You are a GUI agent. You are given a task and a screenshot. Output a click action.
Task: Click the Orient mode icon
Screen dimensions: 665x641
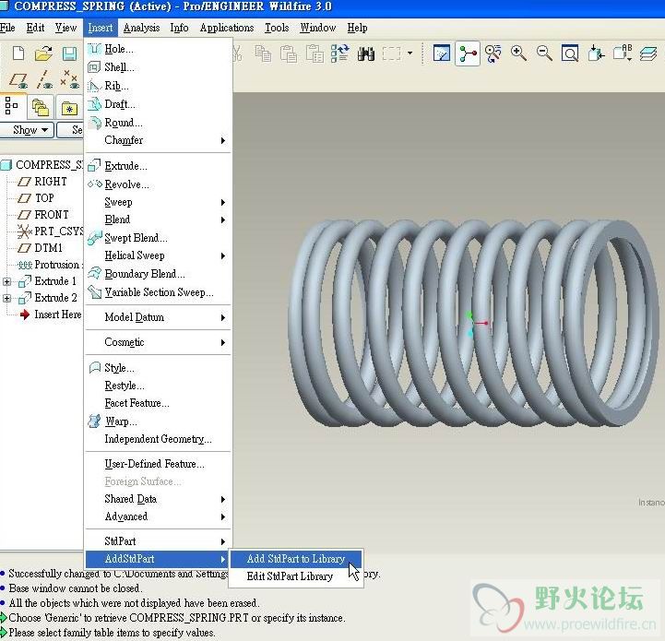[x=493, y=53]
